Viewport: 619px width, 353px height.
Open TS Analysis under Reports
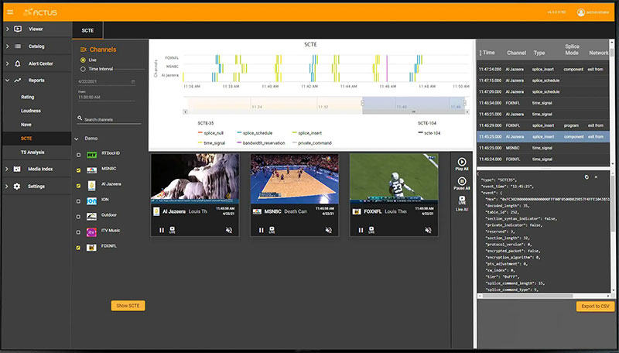(x=34, y=152)
